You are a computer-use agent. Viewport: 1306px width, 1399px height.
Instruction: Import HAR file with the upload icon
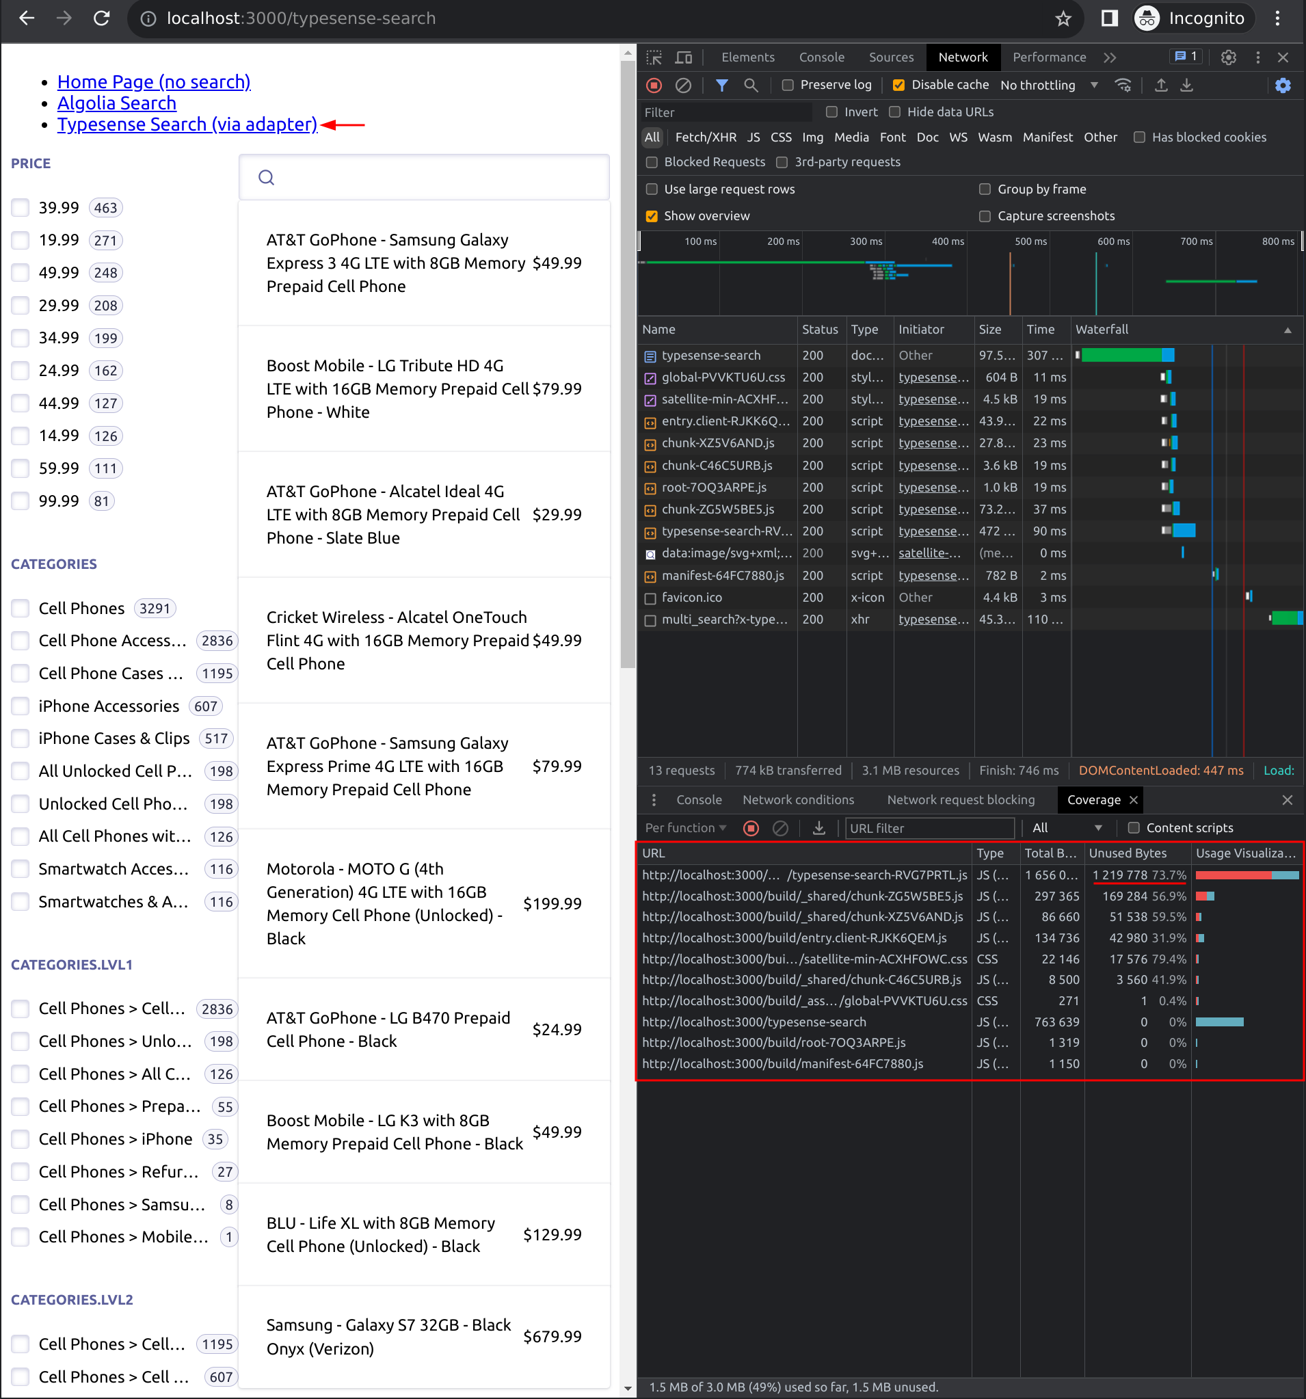[1161, 85]
